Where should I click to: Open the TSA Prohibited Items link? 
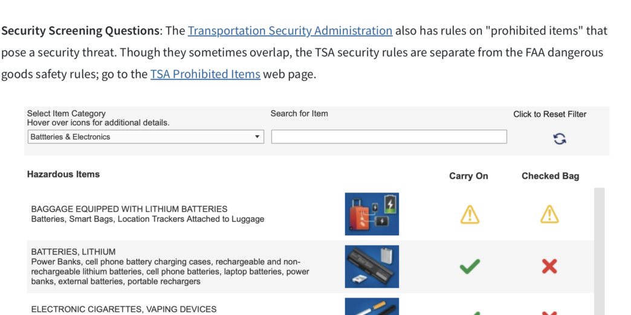tap(205, 74)
